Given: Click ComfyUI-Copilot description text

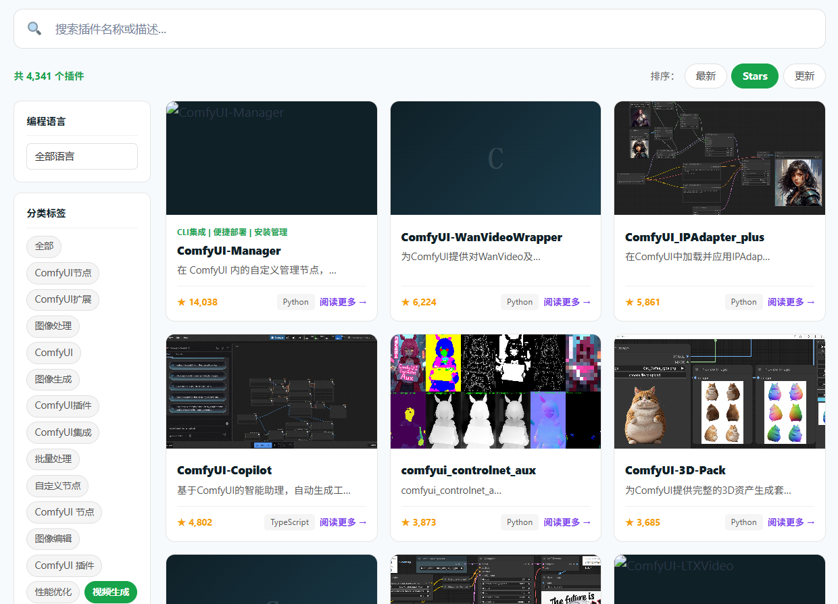Looking at the screenshot, I should (x=264, y=490).
